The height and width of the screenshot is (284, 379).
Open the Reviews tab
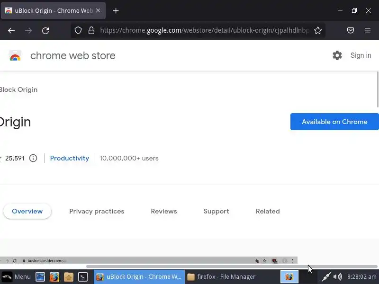click(164, 211)
